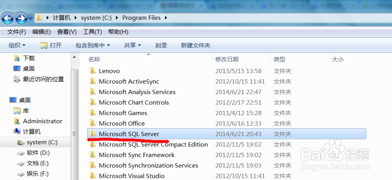Click the Microsoft Analysis Services folder icon
392x180 pixels.
tap(93, 92)
